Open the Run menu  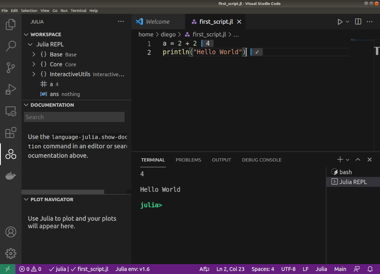point(64,11)
